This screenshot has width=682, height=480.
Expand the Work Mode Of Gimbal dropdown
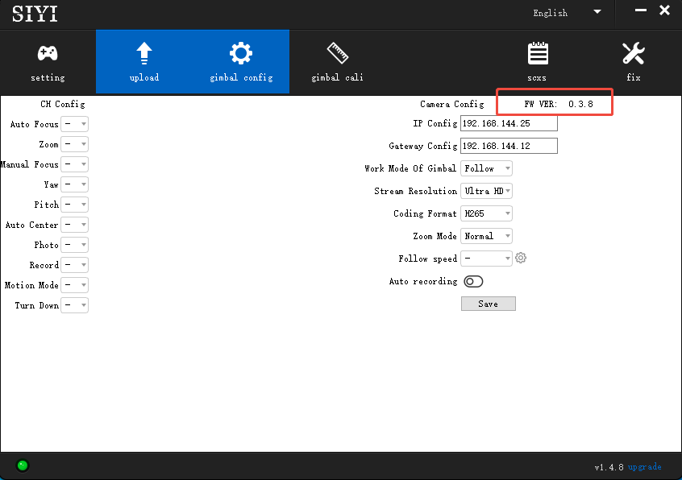pos(487,168)
